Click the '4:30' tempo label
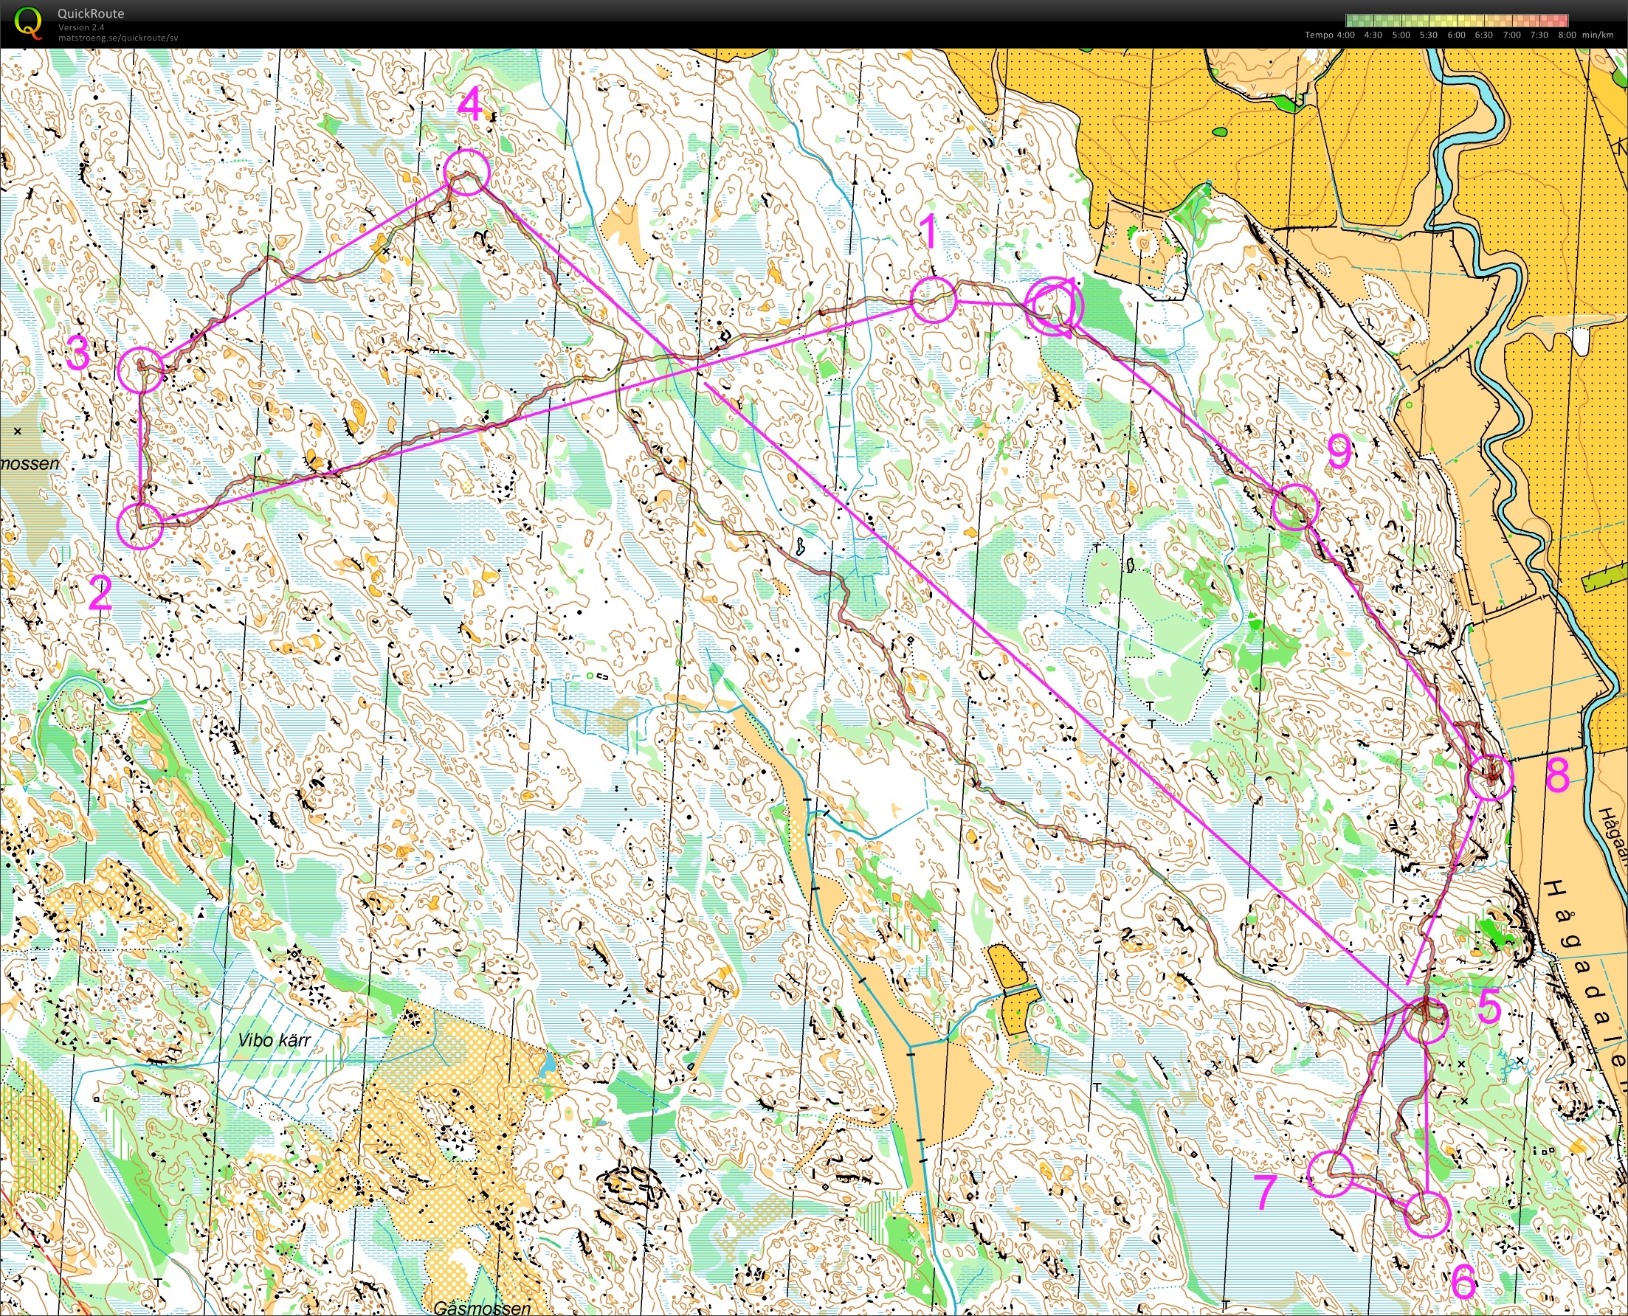This screenshot has width=1628, height=1316. coord(1373,35)
